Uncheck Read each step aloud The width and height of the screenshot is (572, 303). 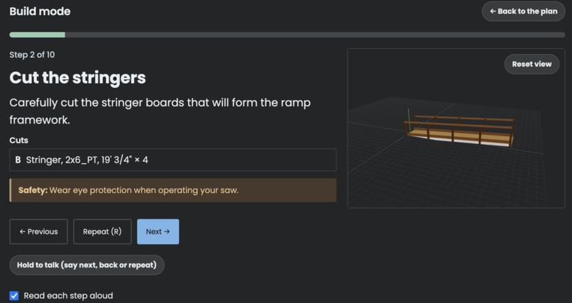click(x=14, y=296)
